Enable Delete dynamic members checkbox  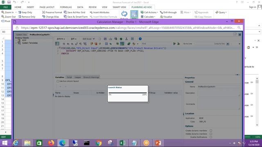211,134
